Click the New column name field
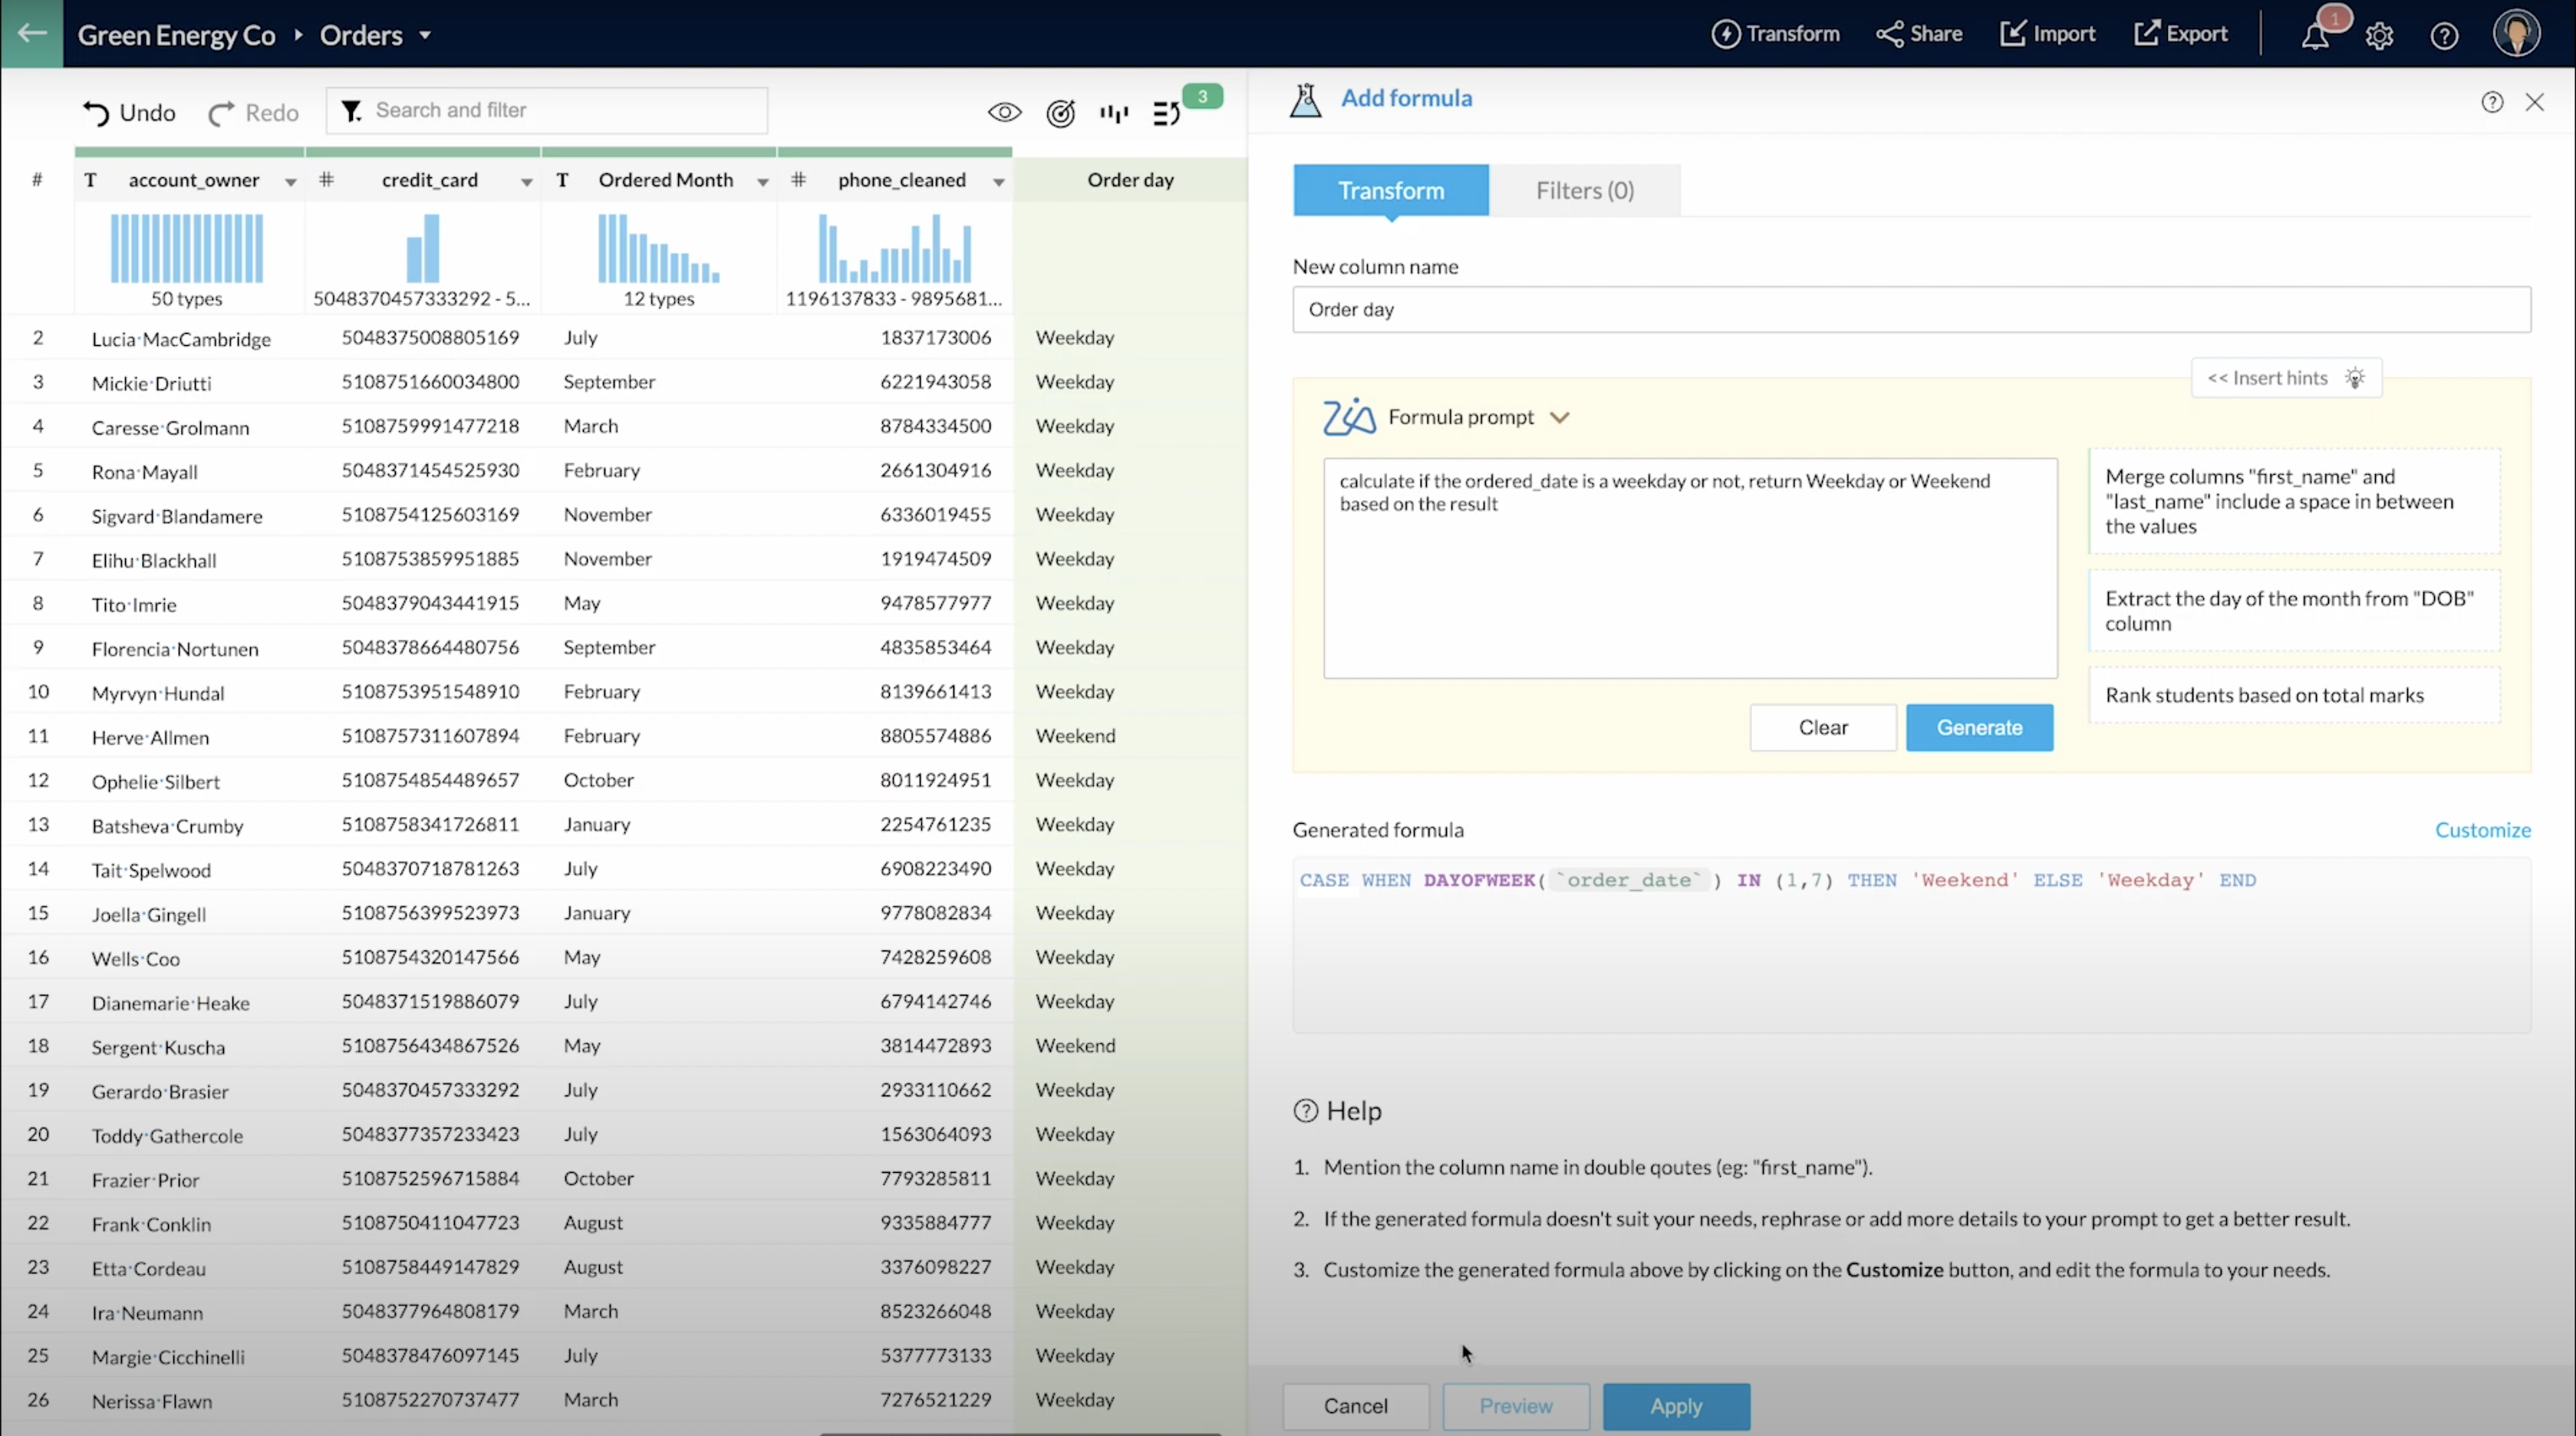Viewport: 2576px width, 1436px height. (1910, 309)
